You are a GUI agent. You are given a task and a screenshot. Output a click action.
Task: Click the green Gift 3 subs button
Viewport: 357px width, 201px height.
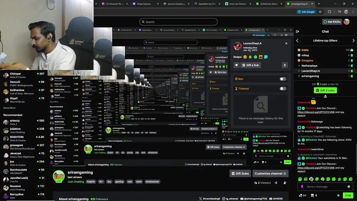pos(325,90)
